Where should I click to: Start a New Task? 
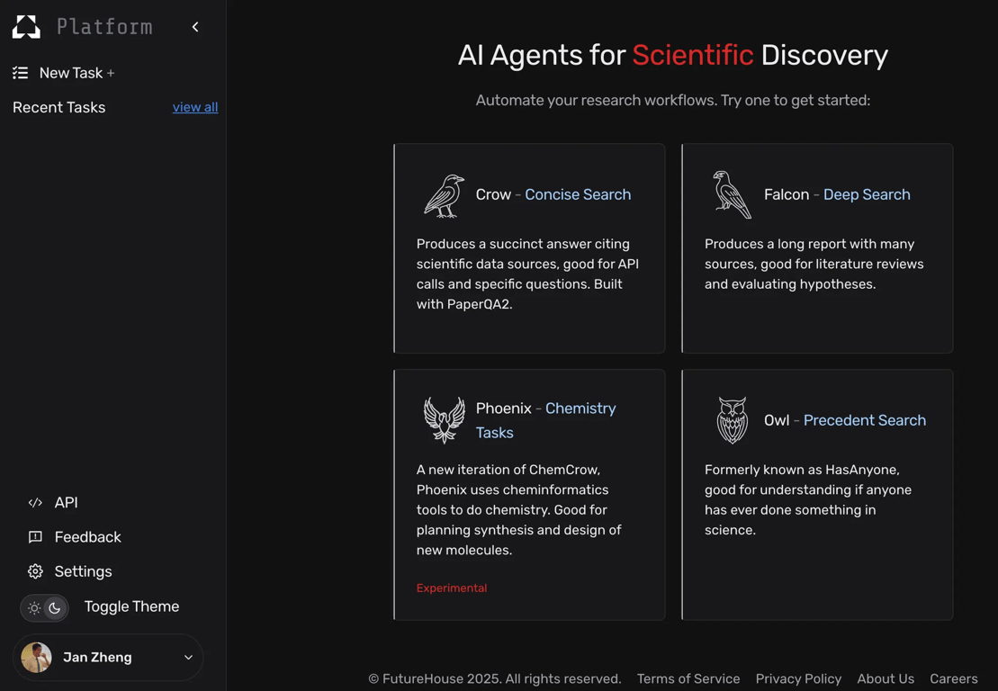(x=77, y=73)
